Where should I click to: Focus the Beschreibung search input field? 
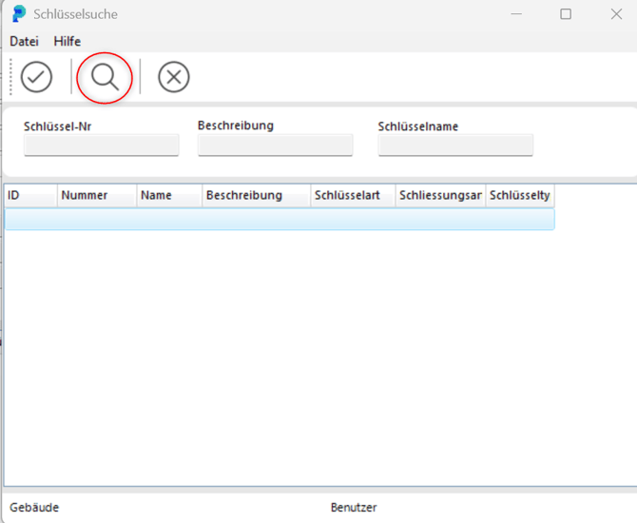[276, 145]
